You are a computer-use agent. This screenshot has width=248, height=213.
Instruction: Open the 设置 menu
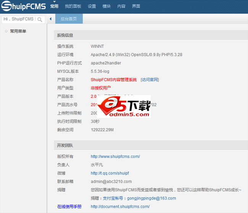92,6
